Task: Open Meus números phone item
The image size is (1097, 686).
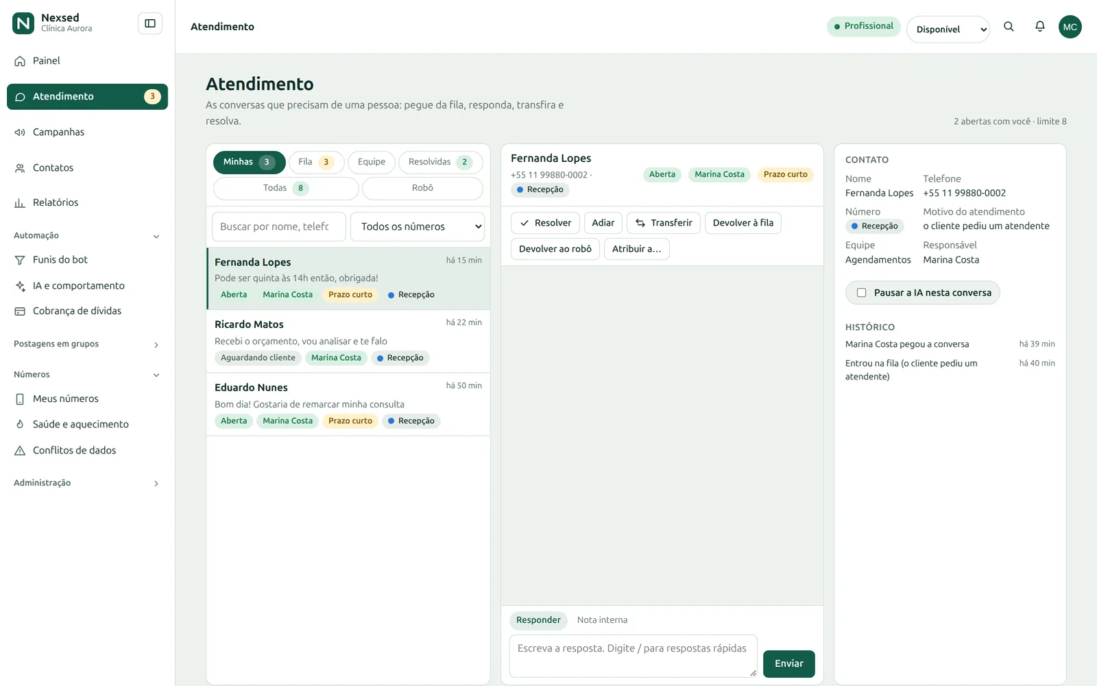Action: click(88, 399)
